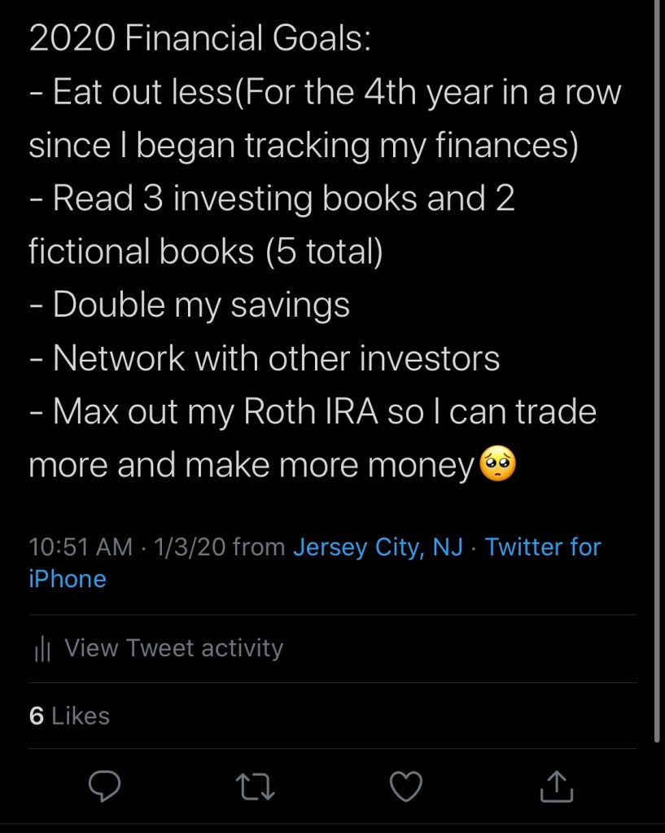Tap the "Double my savings" line
This screenshot has height=833, width=665.
(190, 305)
